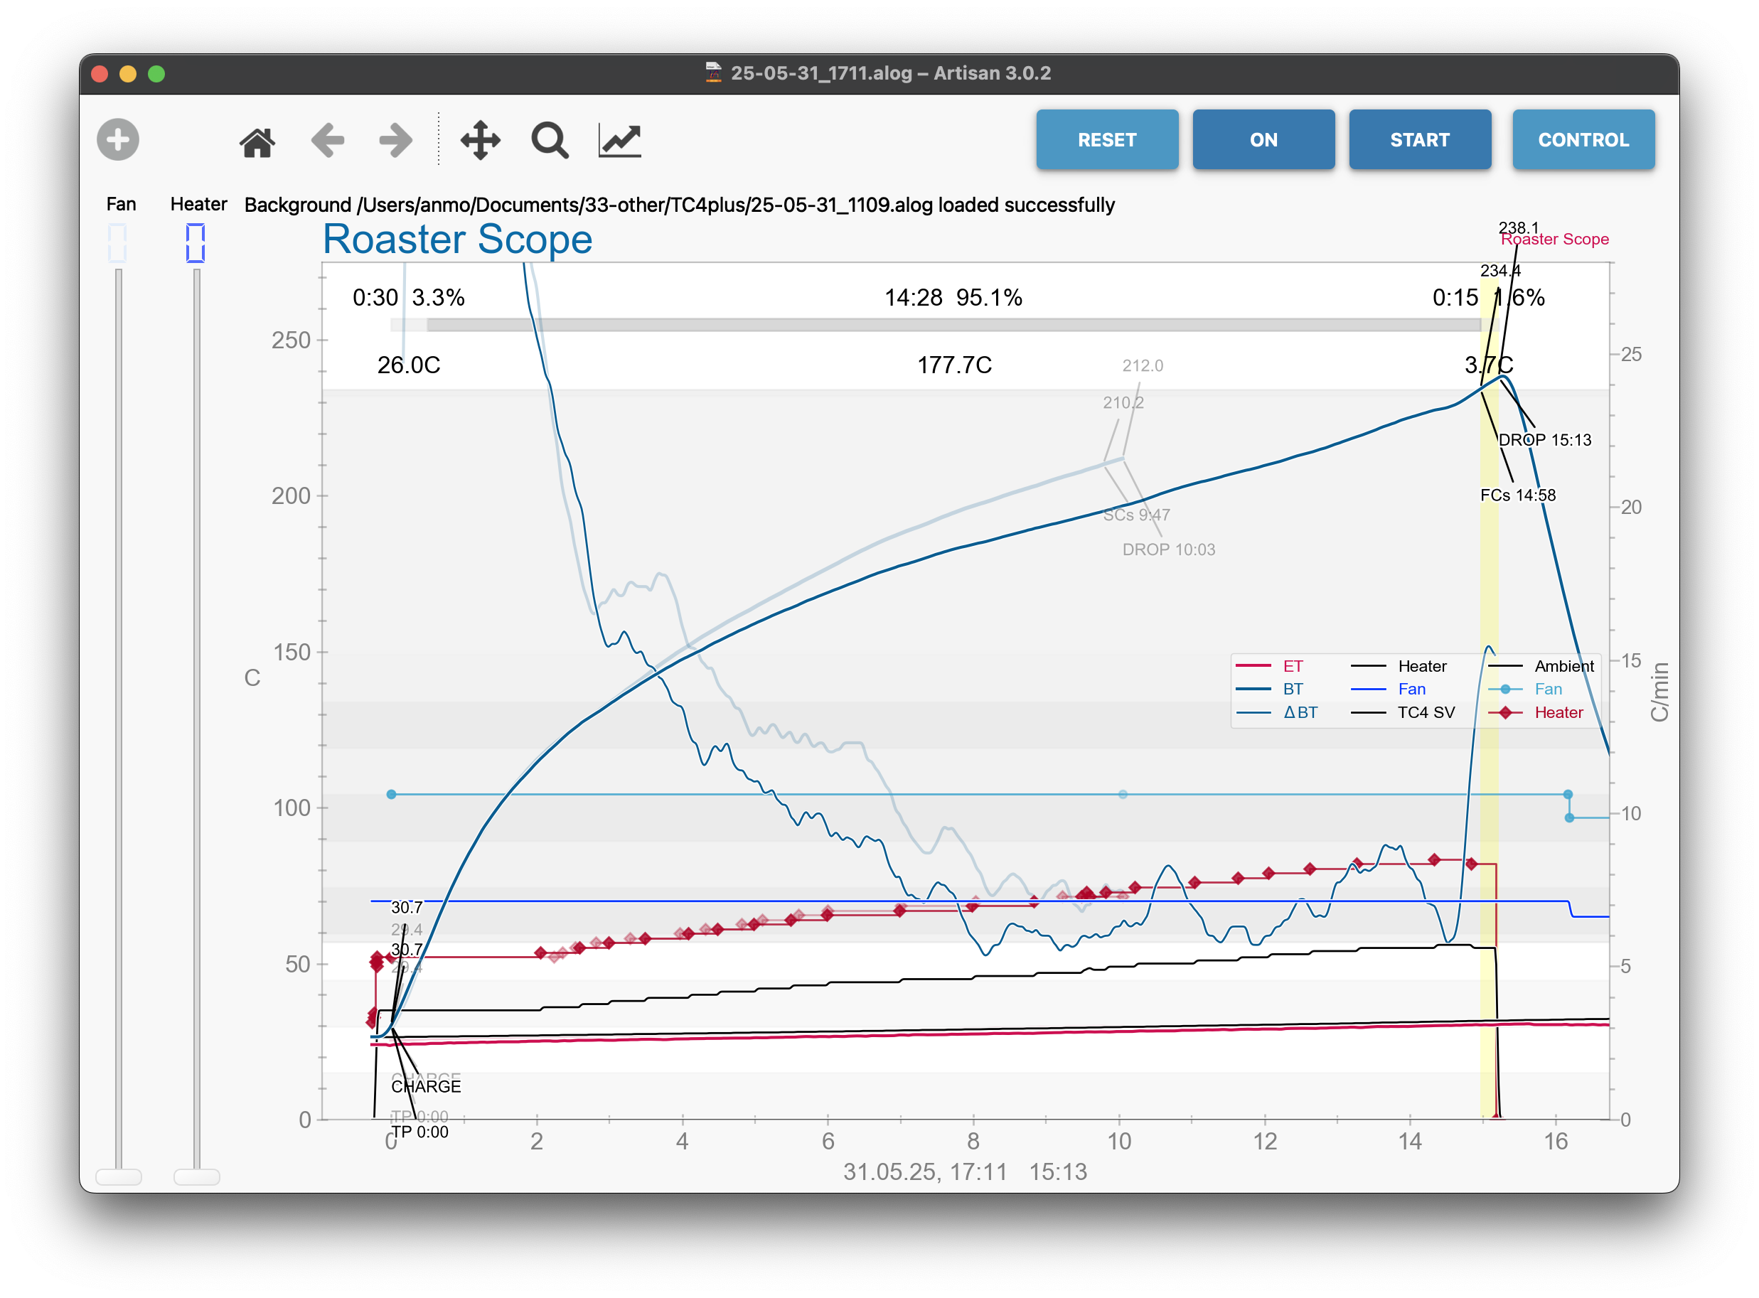
Task: Toggle Fan event marker in legend
Action: pos(1526,689)
